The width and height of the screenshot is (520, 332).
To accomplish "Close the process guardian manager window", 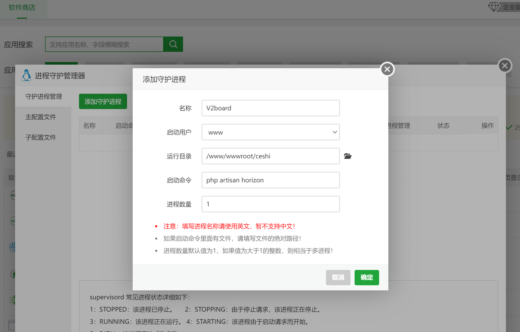I will [x=505, y=66].
